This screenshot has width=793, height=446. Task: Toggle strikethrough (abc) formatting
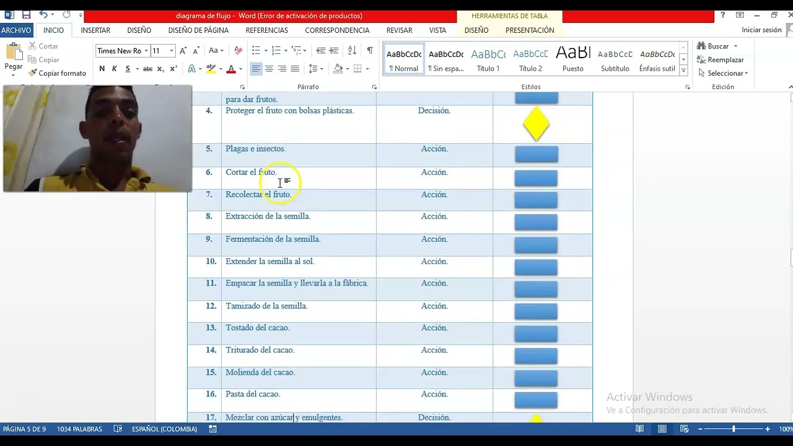147,69
